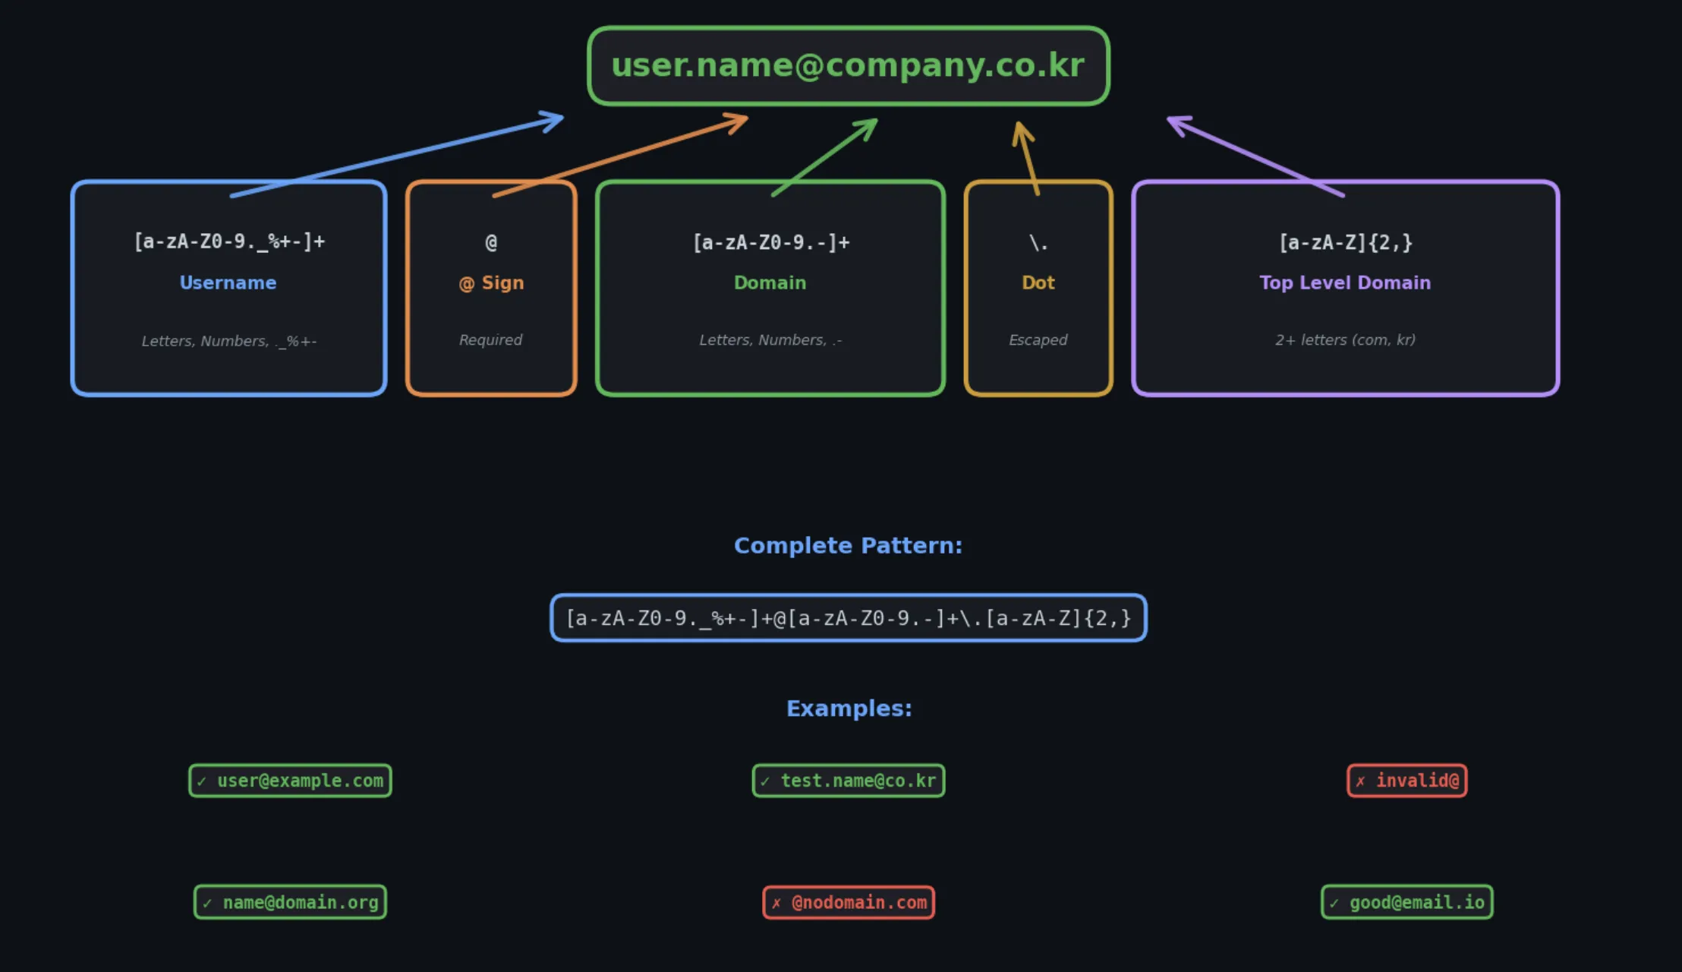Click the Username pattern box
This screenshot has width=1682, height=972.
(228, 289)
